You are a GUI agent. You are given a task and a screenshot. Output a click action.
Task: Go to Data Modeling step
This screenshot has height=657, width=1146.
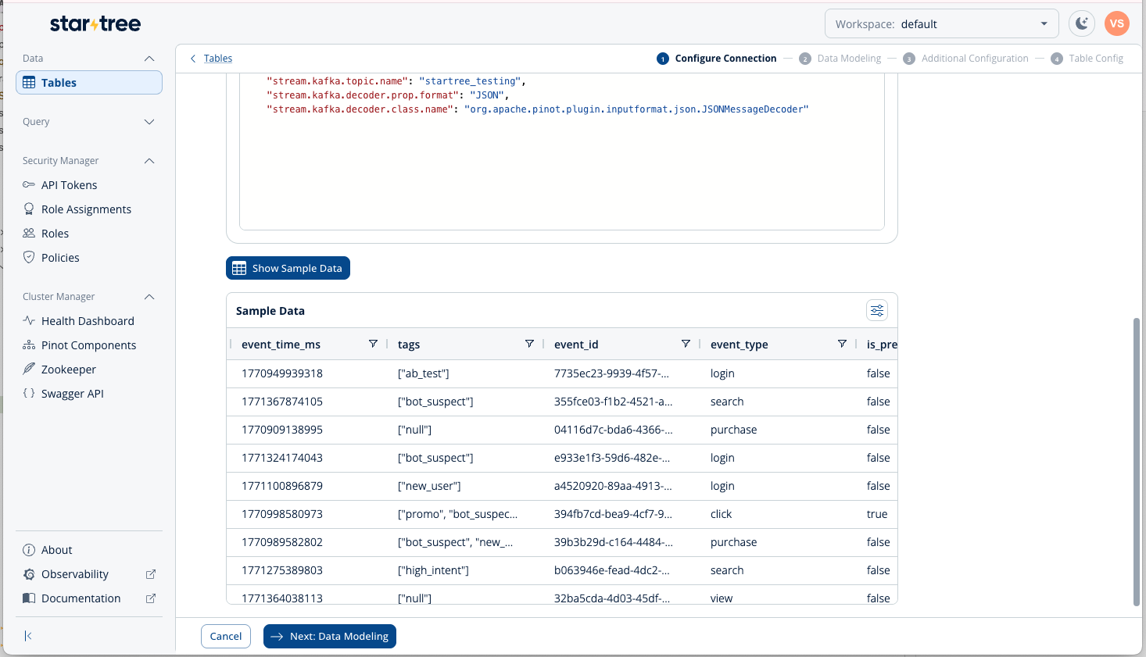coord(848,59)
